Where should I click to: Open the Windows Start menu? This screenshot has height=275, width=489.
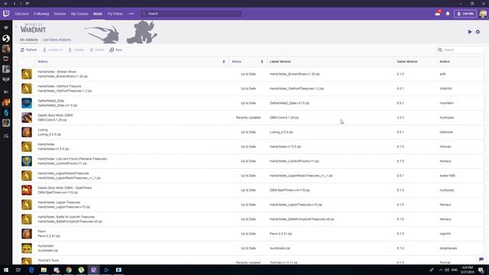(x=6, y=270)
